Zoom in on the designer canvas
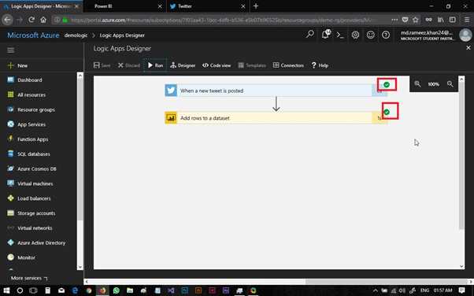Image resolution: width=474 pixels, height=296 pixels. (417, 84)
